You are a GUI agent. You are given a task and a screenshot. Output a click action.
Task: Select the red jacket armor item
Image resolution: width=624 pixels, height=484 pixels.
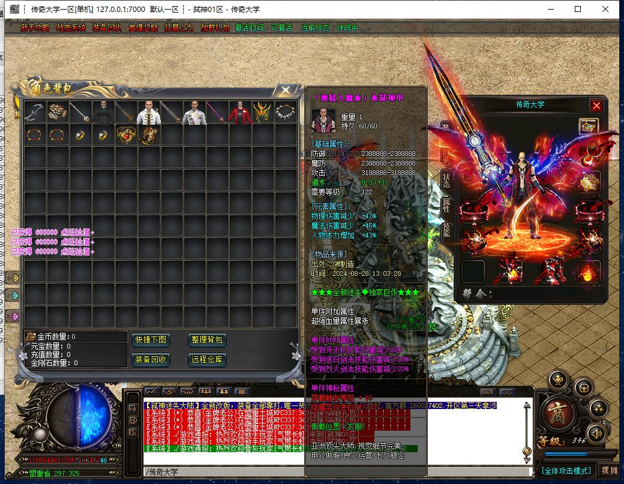pos(240,112)
